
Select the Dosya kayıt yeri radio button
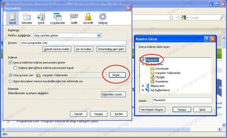tap(10, 75)
